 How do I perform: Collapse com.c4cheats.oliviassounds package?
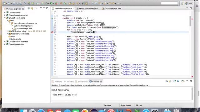tap(10, 23)
